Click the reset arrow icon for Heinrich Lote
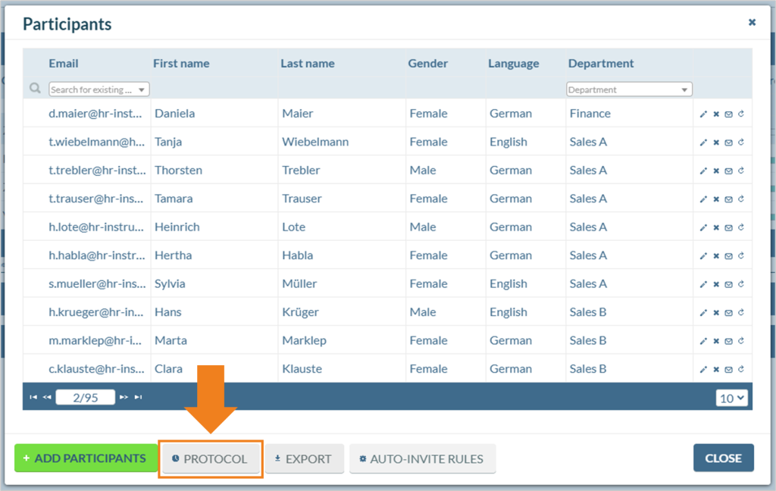 pyautogui.click(x=741, y=227)
